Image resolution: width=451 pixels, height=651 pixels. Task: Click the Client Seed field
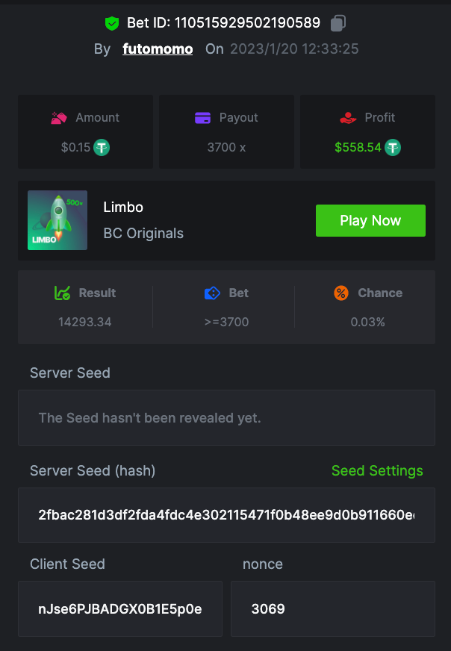pos(120,608)
